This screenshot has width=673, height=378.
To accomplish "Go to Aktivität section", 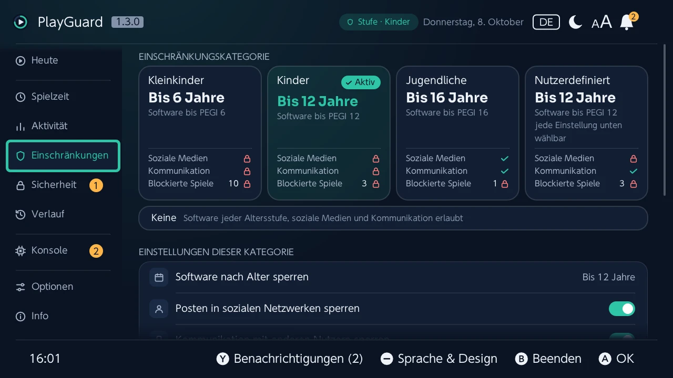I will (63, 126).
